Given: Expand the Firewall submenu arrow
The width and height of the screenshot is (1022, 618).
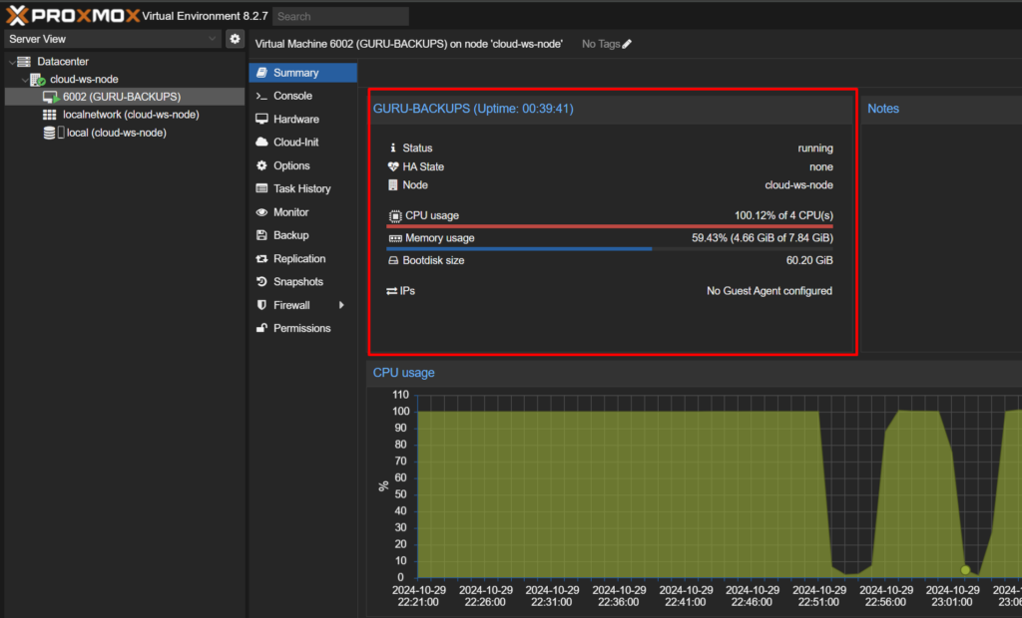Looking at the screenshot, I should tap(341, 305).
